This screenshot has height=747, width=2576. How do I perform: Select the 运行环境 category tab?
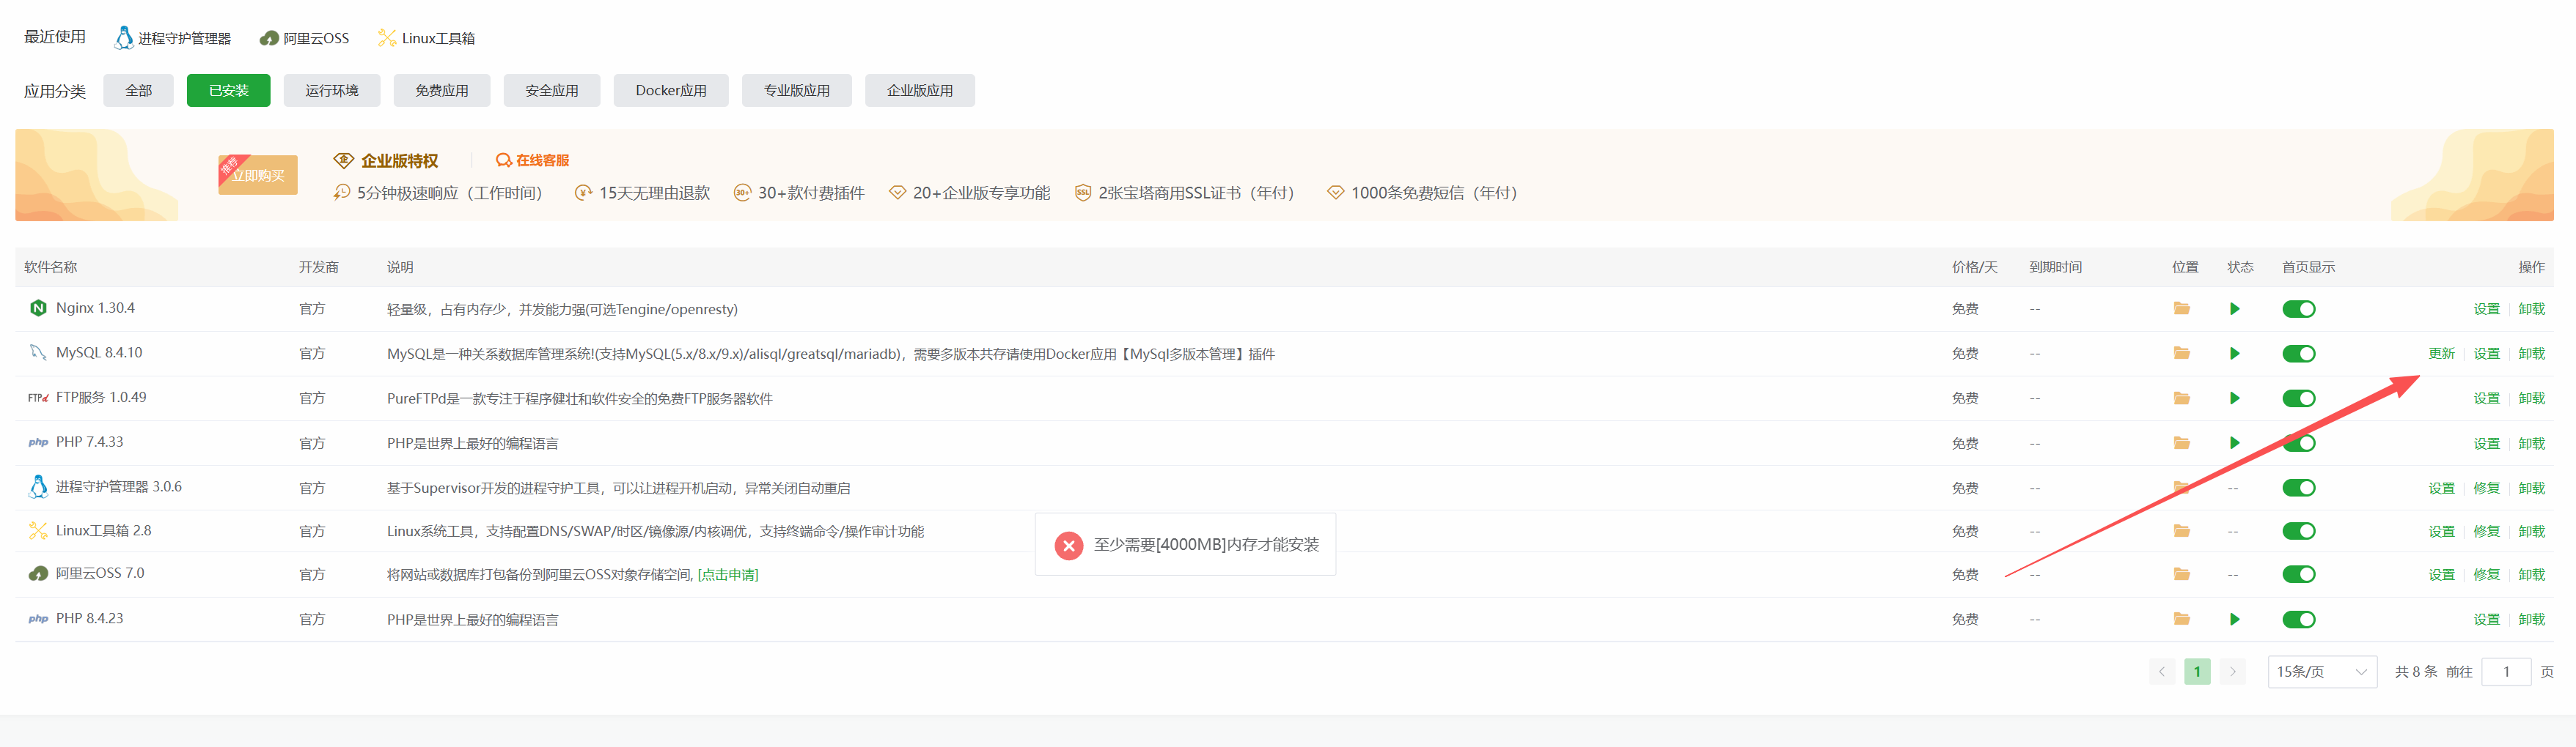pos(331,90)
